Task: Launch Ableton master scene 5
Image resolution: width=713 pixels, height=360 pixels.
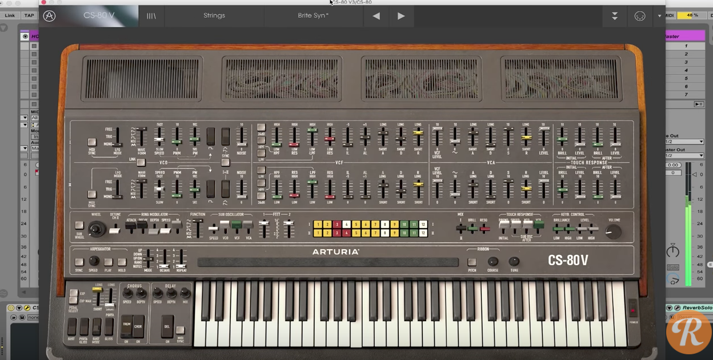Action: 686,78
